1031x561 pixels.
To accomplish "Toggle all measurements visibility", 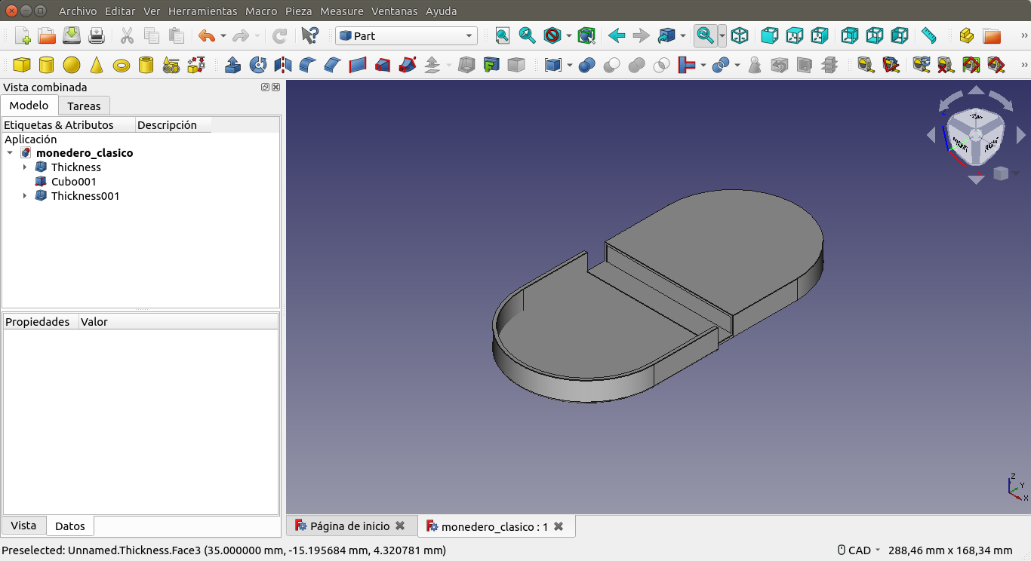I will coord(971,66).
